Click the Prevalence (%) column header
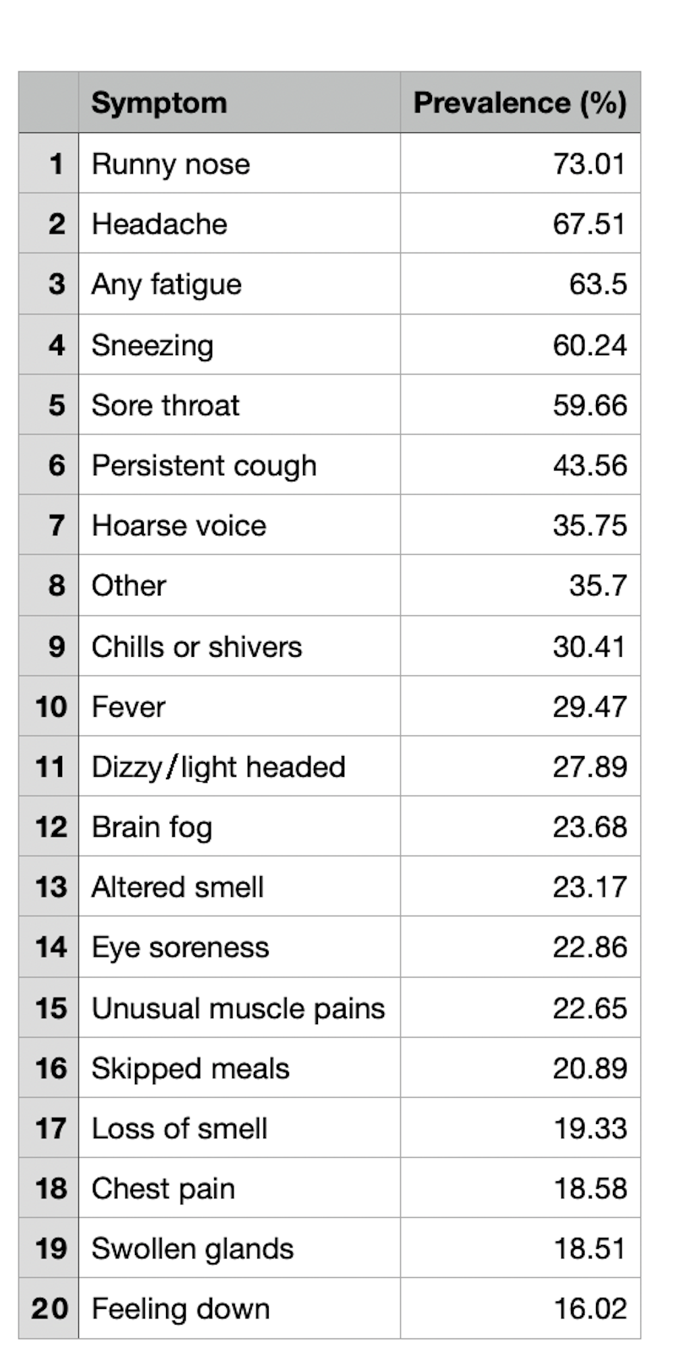The height and width of the screenshot is (1367, 675). tap(520, 103)
